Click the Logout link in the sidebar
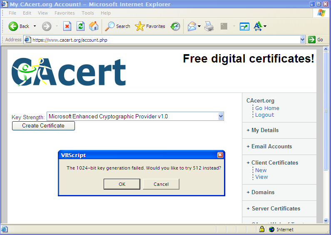Viewport: 331px width, 235px height. pos(264,115)
